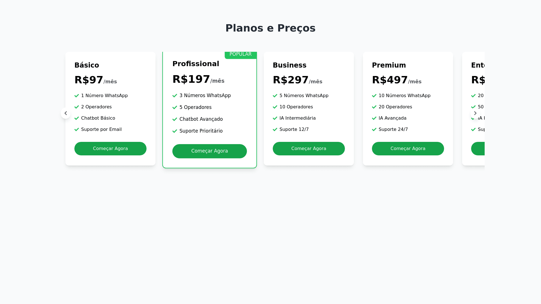Select Começar Agora for Premium plan
Viewport: 541px width, 304px height.
tap(408, 149)
